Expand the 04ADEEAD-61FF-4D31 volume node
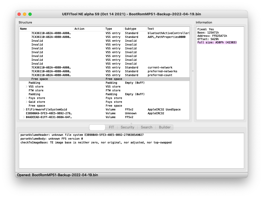The width and height of the screenshot is (263, 198). [x=24, y=117]
